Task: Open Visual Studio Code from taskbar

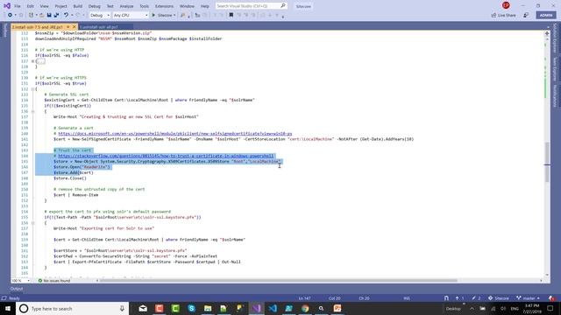Action: coord(273,309)
